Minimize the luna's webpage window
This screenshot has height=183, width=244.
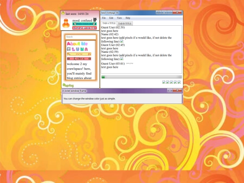coord(164,12)
